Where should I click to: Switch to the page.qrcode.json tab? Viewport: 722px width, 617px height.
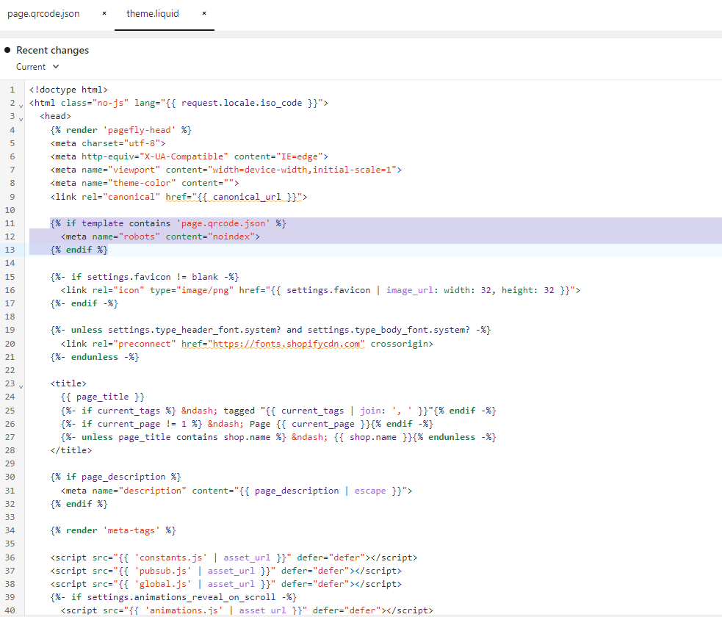tap(43, 14)
